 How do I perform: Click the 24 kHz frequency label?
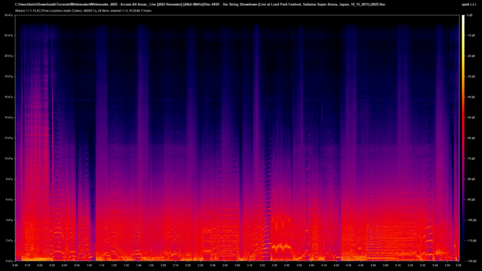pyautogui.click(x=8, y=15)
